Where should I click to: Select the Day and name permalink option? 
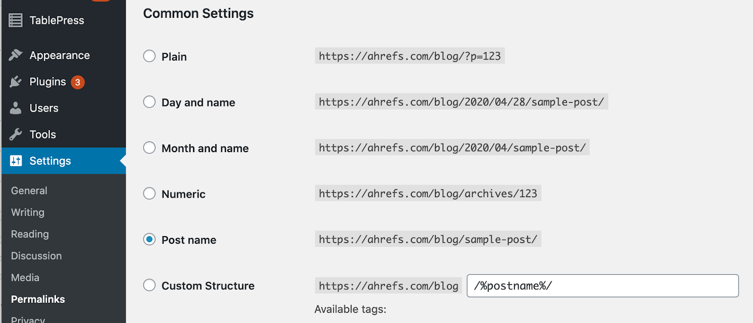149,102
